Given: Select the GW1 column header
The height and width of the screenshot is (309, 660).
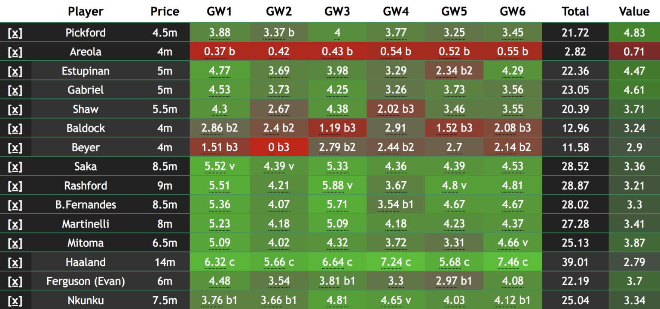Looking at the screenshot, I should pos(220,12).
